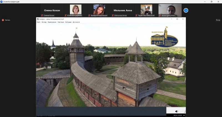
Task: Adjust the volume slider beside the speaker icon
Action: coord(182,111)
